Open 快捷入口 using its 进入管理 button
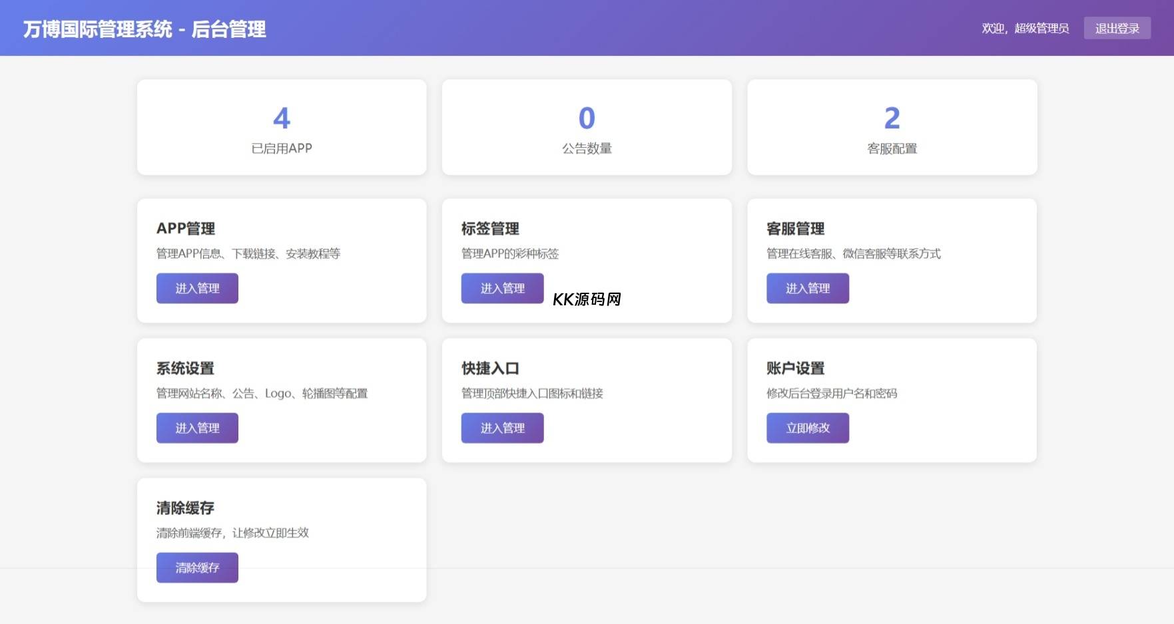 click(x=502, y=428)
